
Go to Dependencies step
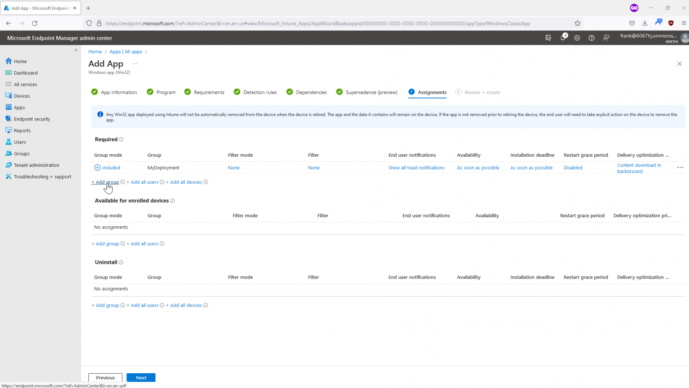pos(306,92)
